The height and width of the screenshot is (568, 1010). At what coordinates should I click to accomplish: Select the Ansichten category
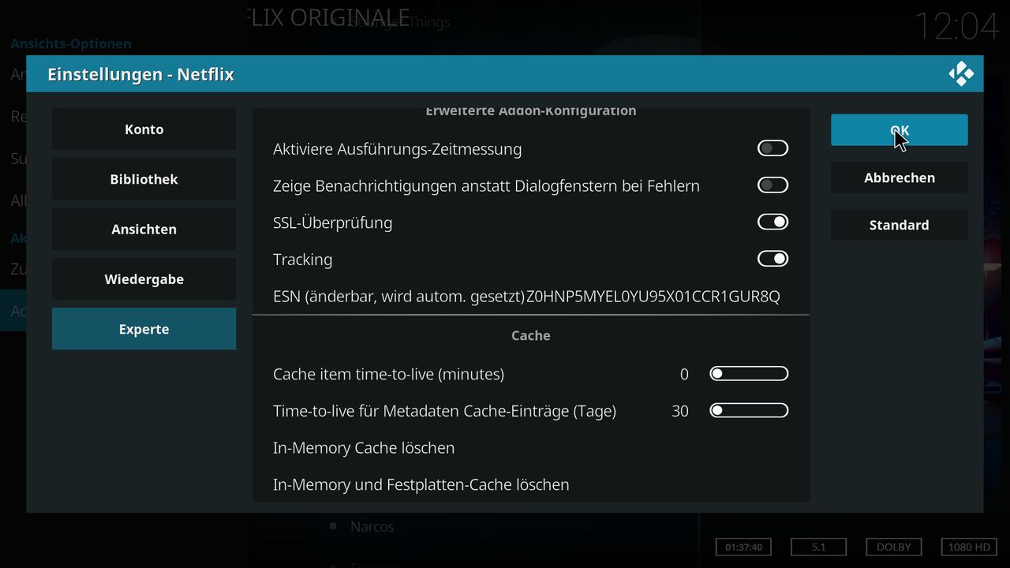click(144, 230)
